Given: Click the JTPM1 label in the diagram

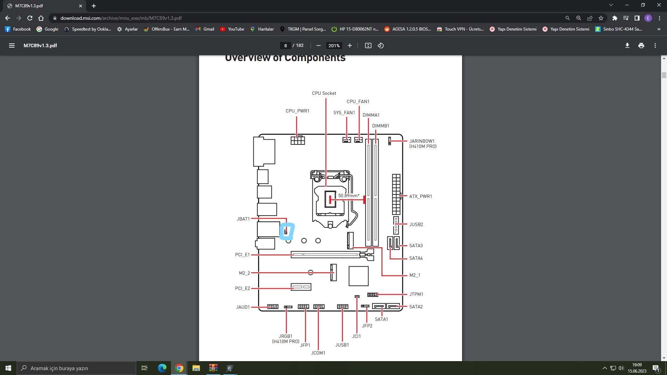Looking at the screenshot, I should click(416, 294).
